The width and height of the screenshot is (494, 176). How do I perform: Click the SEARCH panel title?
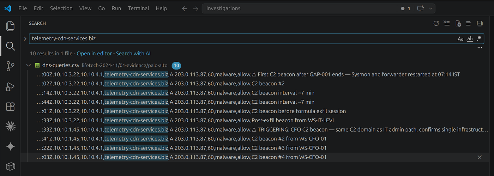tap(37, 23)
